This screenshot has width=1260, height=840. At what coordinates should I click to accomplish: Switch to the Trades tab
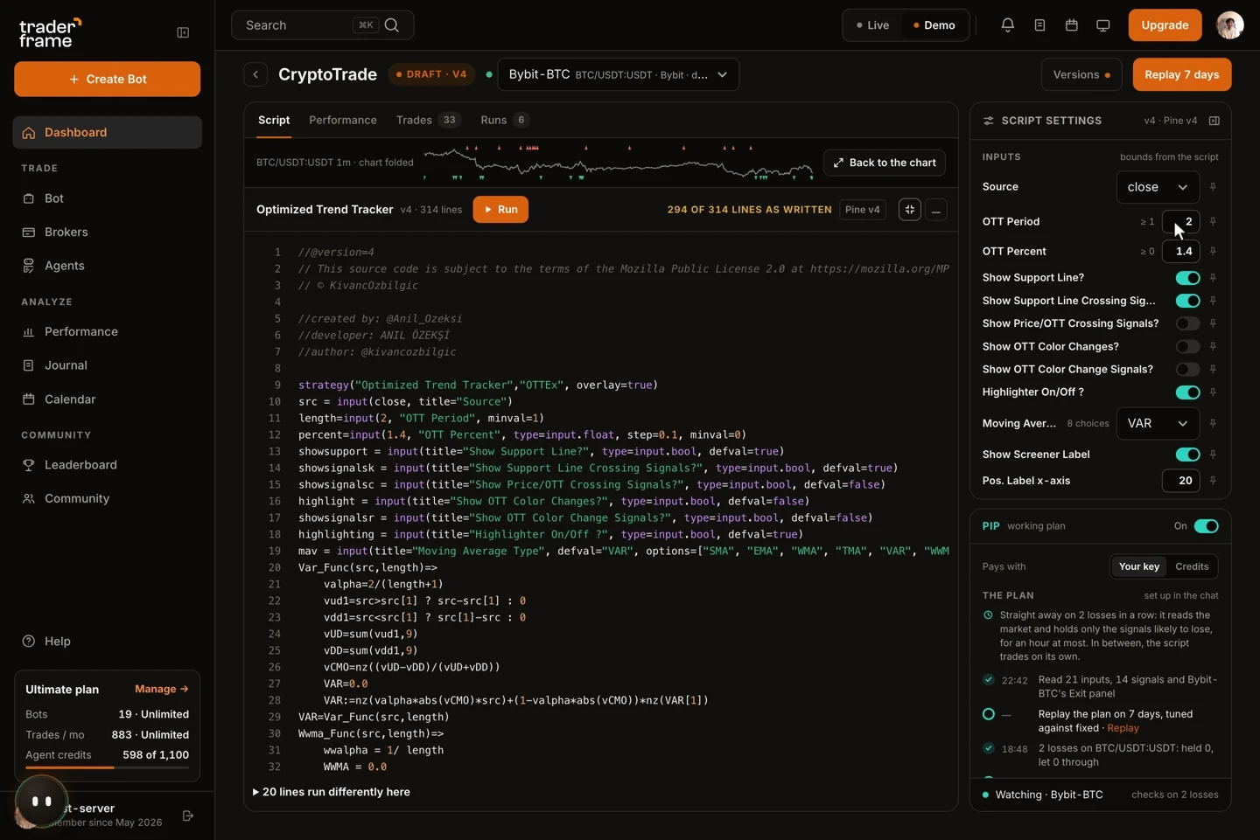click(428, 120)
